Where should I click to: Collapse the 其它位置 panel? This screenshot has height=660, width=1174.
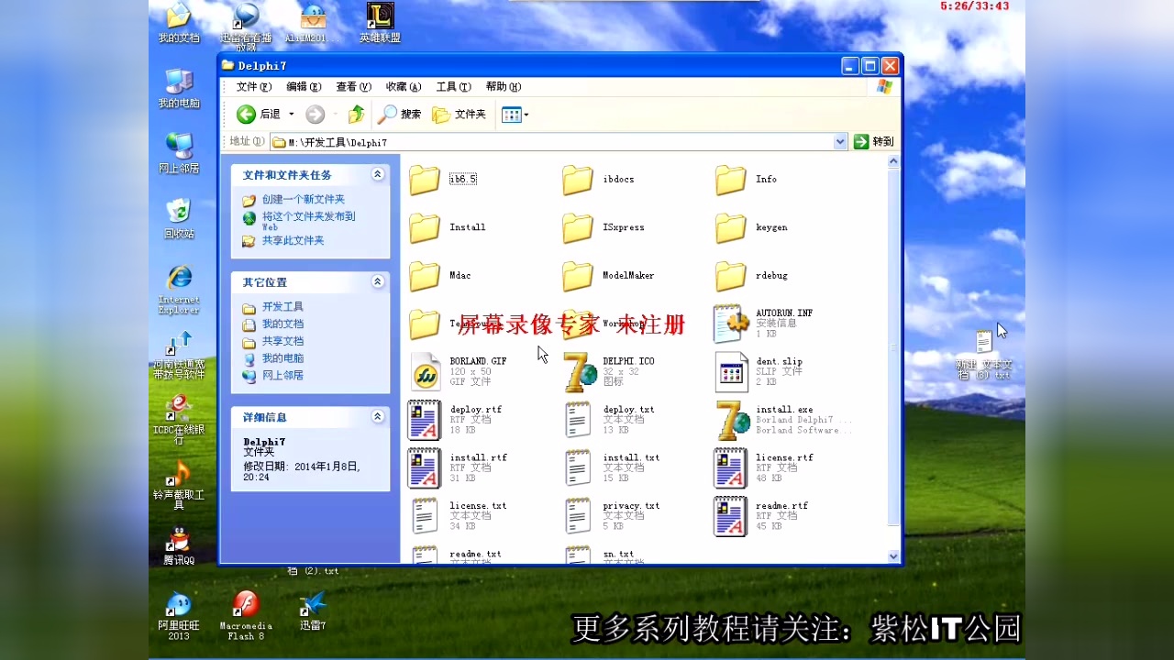pos(378,281)
